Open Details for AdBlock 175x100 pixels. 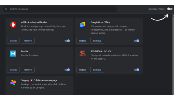[x=13, y=41]
